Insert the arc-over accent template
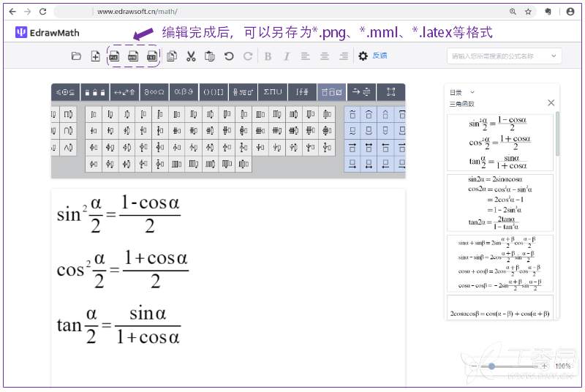 pyautogui.click(x=369, y=115)
